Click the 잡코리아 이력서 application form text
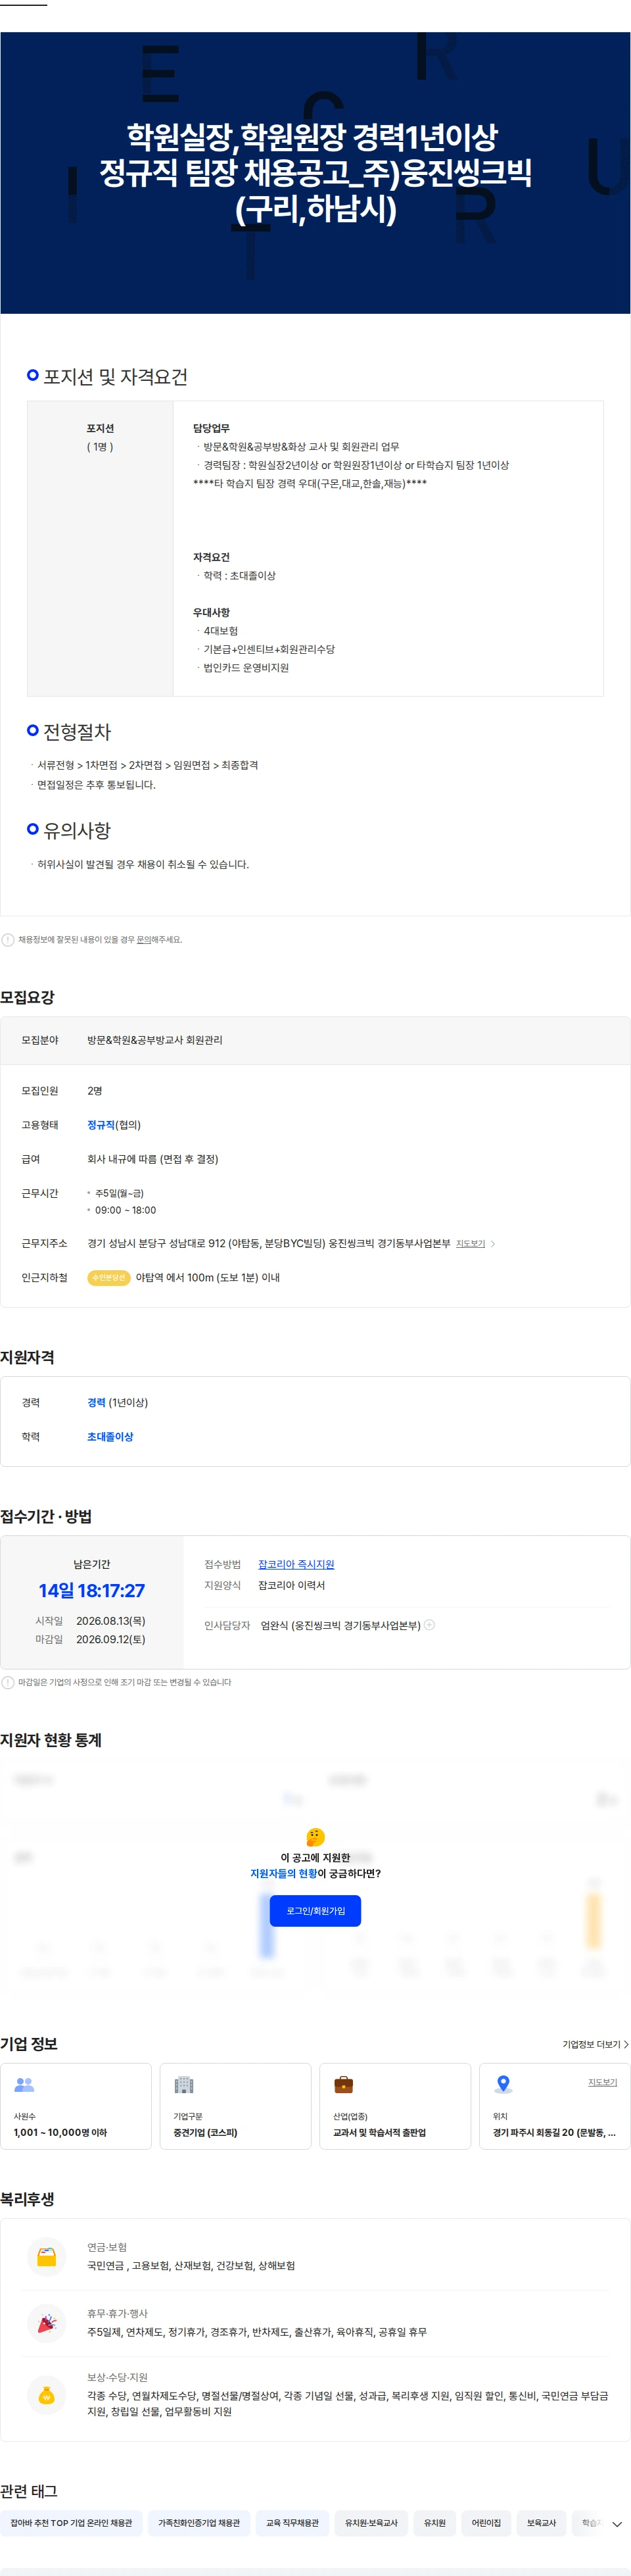The image size is (631, 2576). click(292, 1586)
